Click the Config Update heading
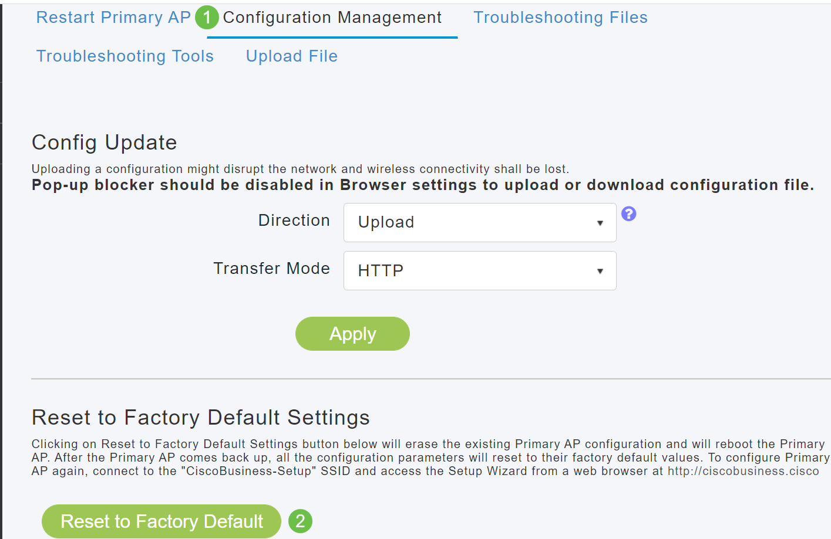The width and height of the screenshot is (831, 539). tap(105, 143)
